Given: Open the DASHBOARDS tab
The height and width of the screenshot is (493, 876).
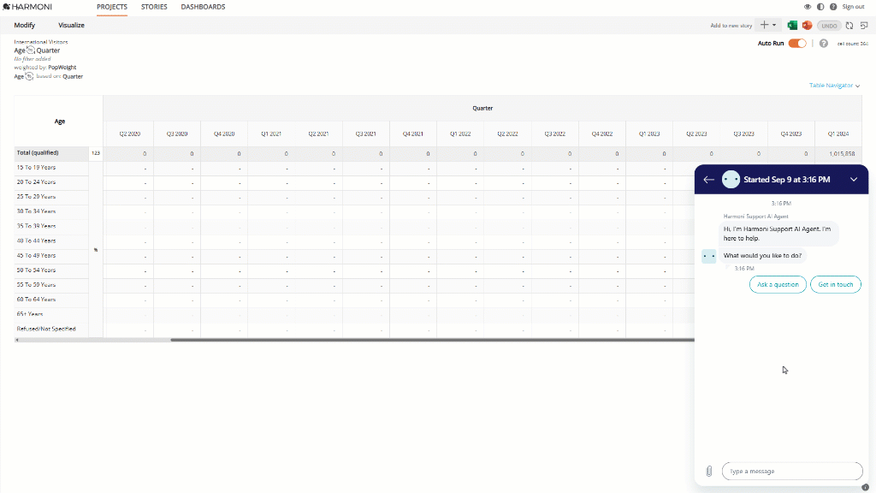Looking at the screenshot, I should (x=203, y=7).
